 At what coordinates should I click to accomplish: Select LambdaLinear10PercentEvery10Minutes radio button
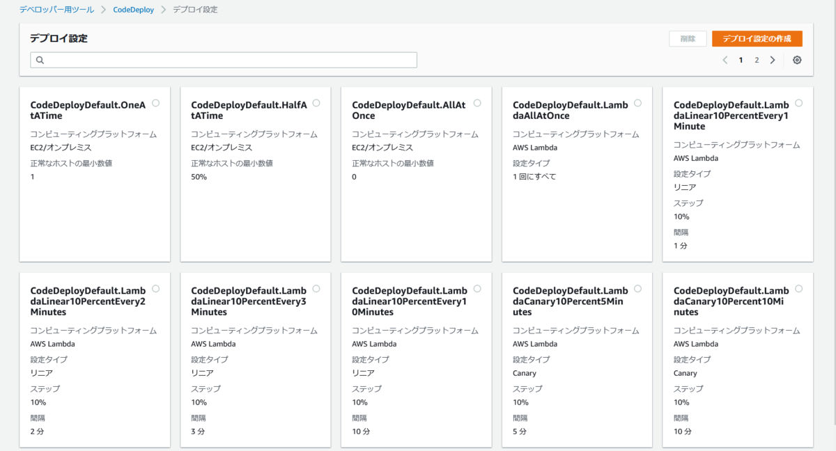[477, 288]
